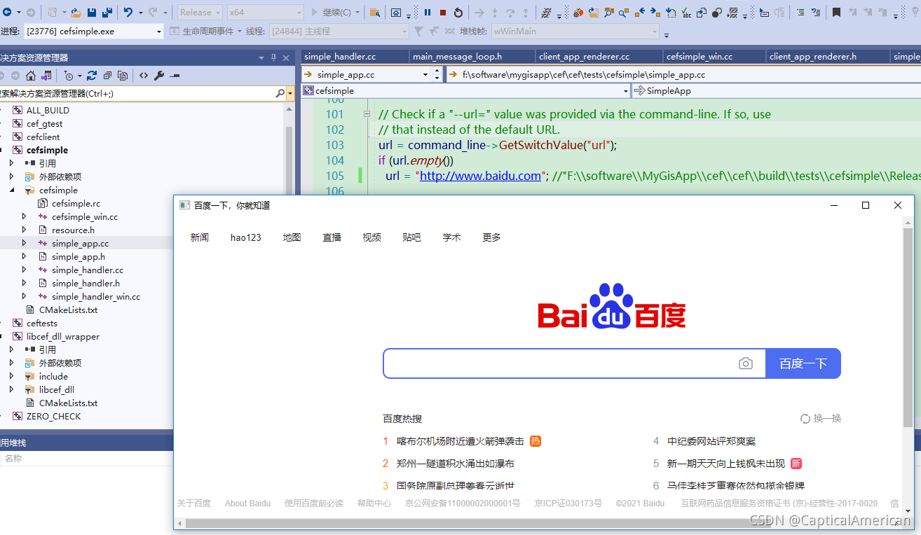Click the camera image search icon in Baidu box
Image resolution: width=921 pixels, height=535 pixels.
[746, 363]
